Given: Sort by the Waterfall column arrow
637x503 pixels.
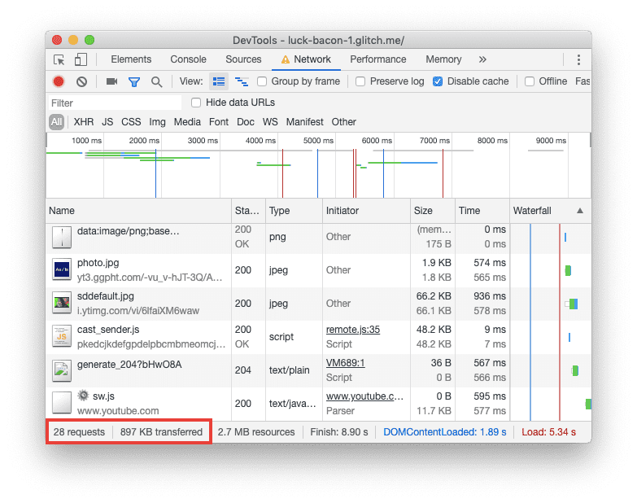Looking at the screenshot, I should (579, 211).
